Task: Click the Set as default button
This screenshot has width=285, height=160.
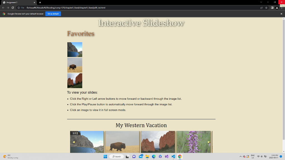Action: (53, 14)
